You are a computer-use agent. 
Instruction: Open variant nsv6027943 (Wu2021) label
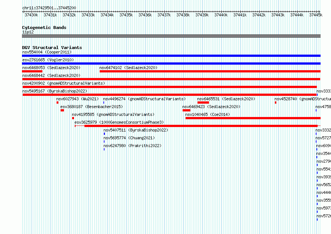pos(77,99)
